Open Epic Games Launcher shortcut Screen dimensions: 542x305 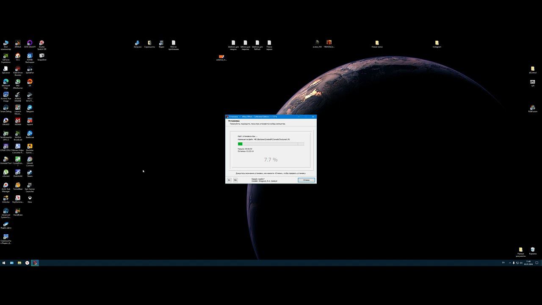click(30, 188)
